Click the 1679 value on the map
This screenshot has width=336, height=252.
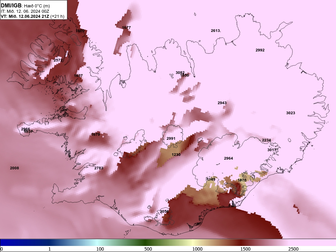point(95,134)
